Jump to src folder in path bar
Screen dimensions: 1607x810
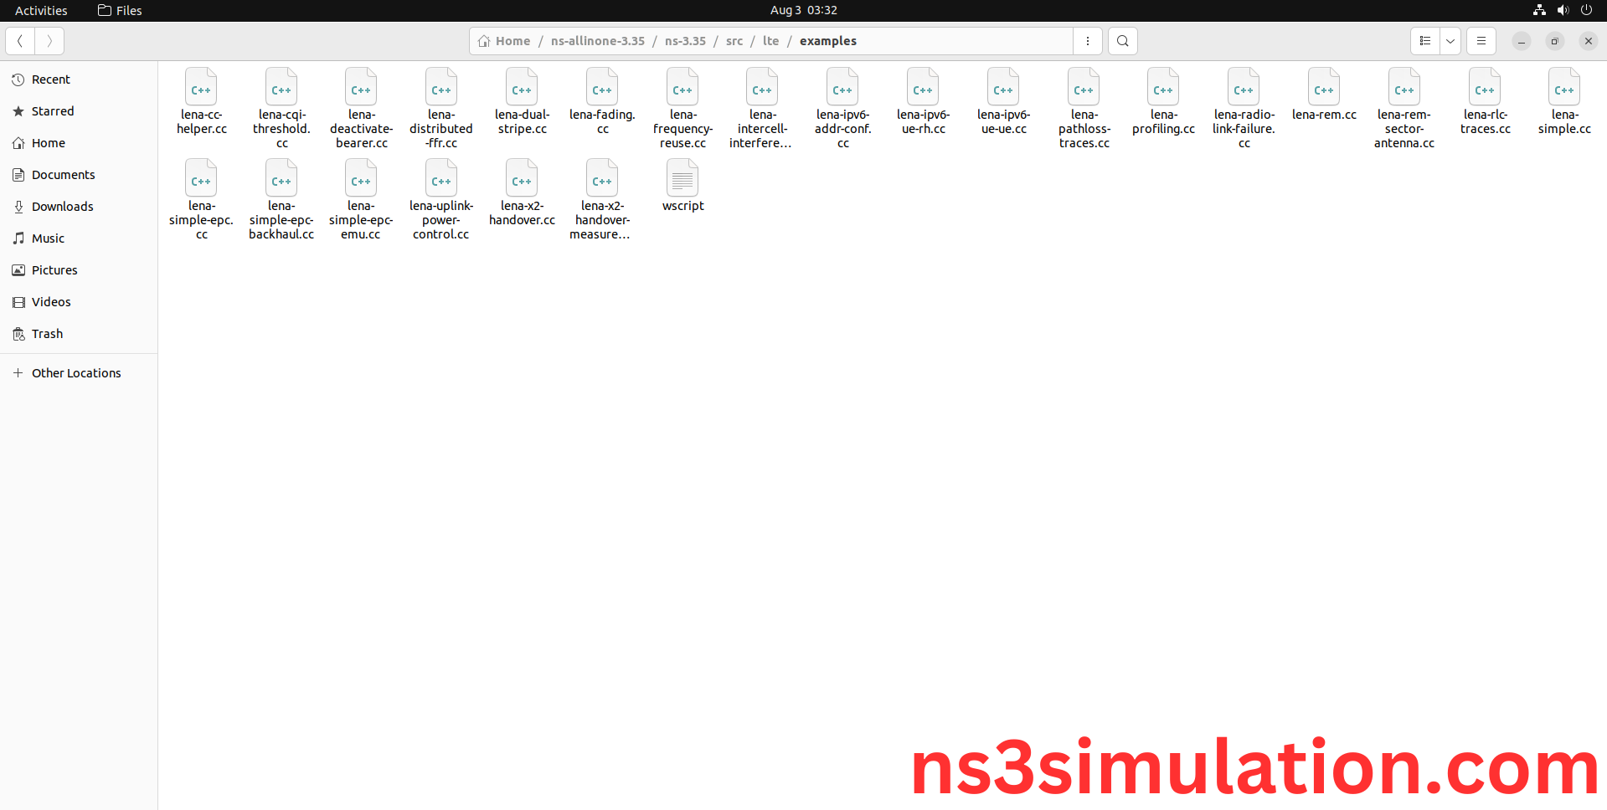tap(734, 41)
